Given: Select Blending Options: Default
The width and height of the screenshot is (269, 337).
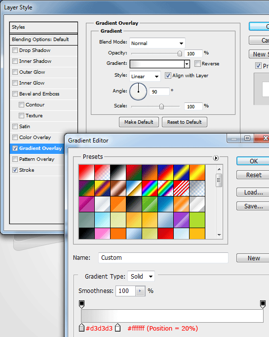Looking at the screenshot, I should click(x=43, y=40).
